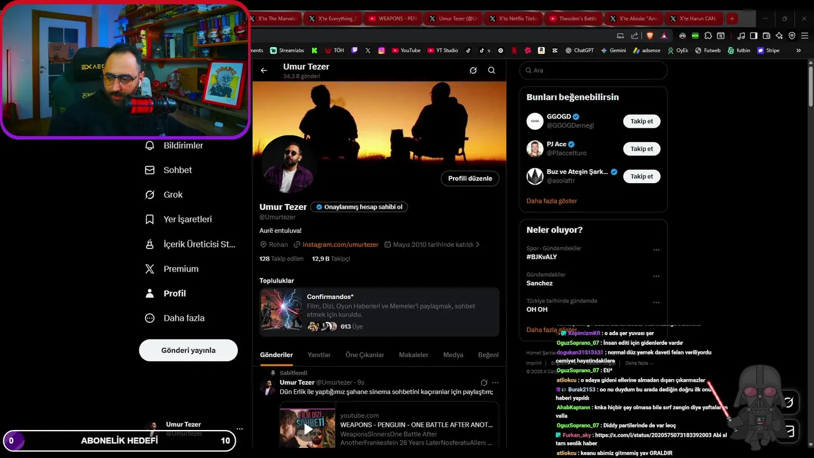The image size is (814, 458).
Task: Click the Brave Shields lion icon
Action: pyautogui.click(x=650, y=36)
